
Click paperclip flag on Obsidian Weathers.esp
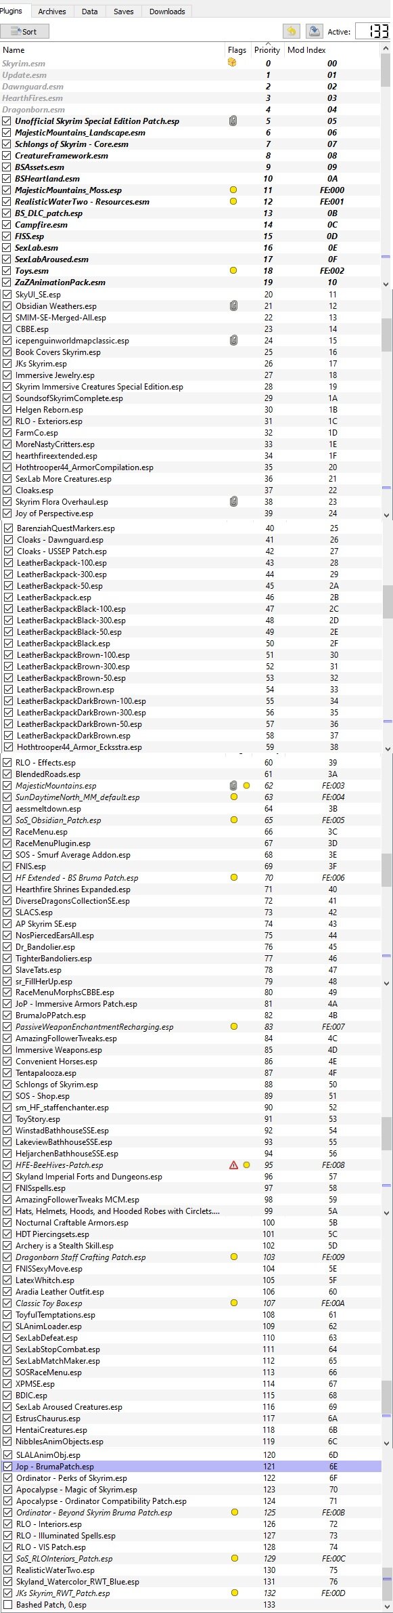click(x=233, y=306)
